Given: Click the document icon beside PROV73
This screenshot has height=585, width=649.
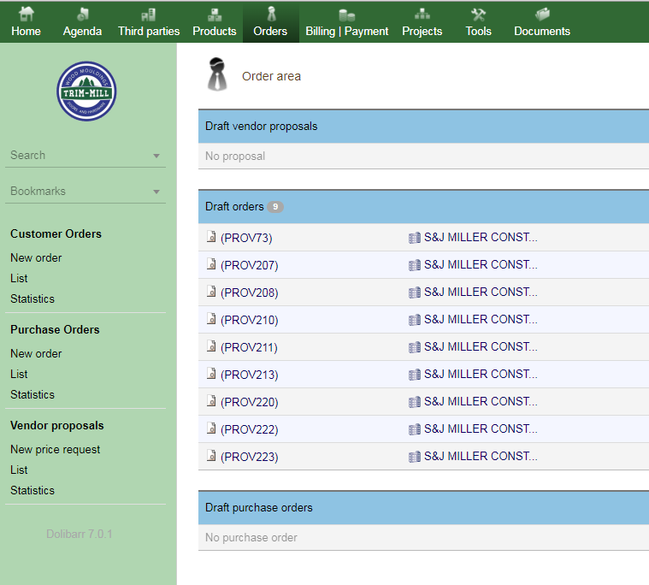Looking at the screenshot, I should (x=211, y=236).
